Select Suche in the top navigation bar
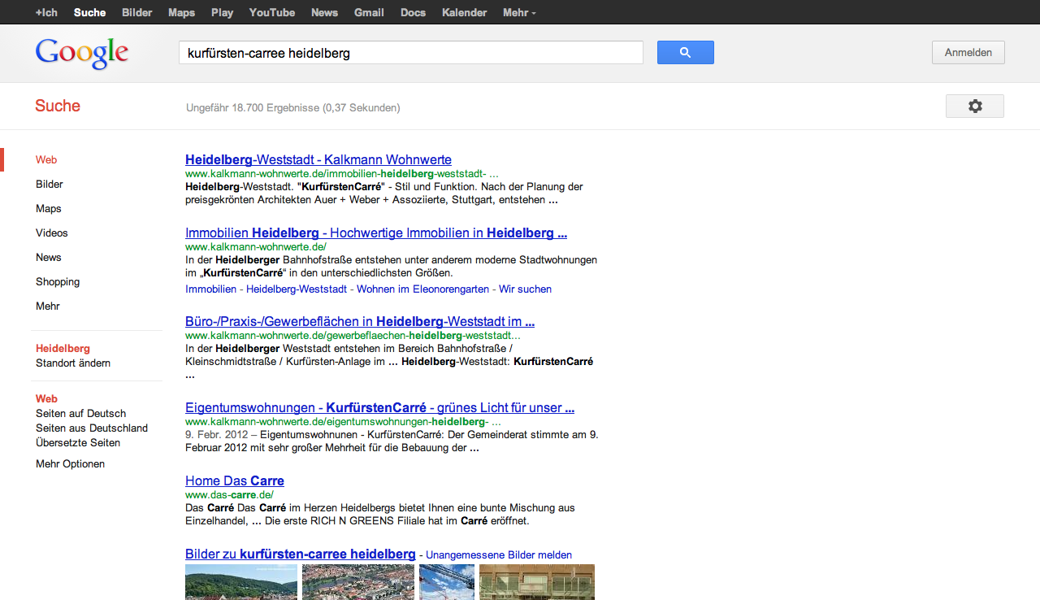The width and height of the screenshot is (1040, 600). tap(89, 12)
